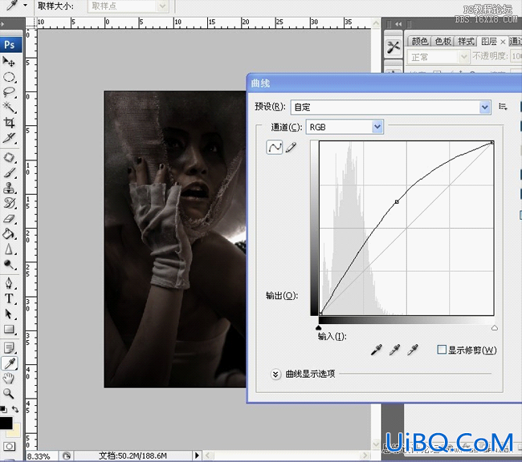522x462 pixels.
Task: Select the Clone Stamp tool
Action: [9, 188]
